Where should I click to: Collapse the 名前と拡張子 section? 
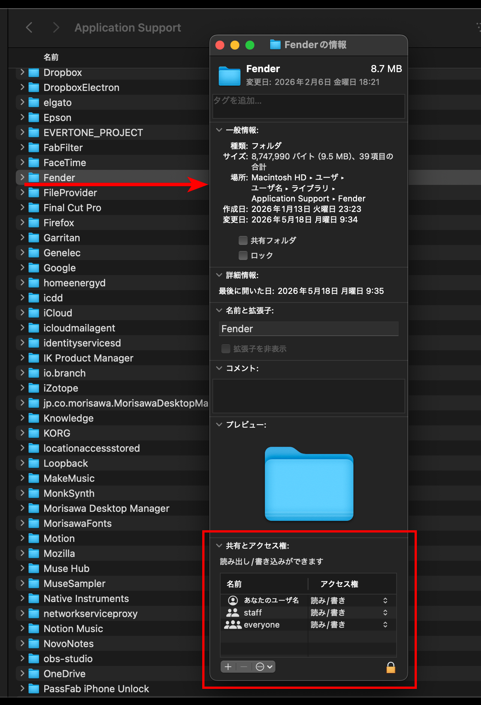click(219, 310)
